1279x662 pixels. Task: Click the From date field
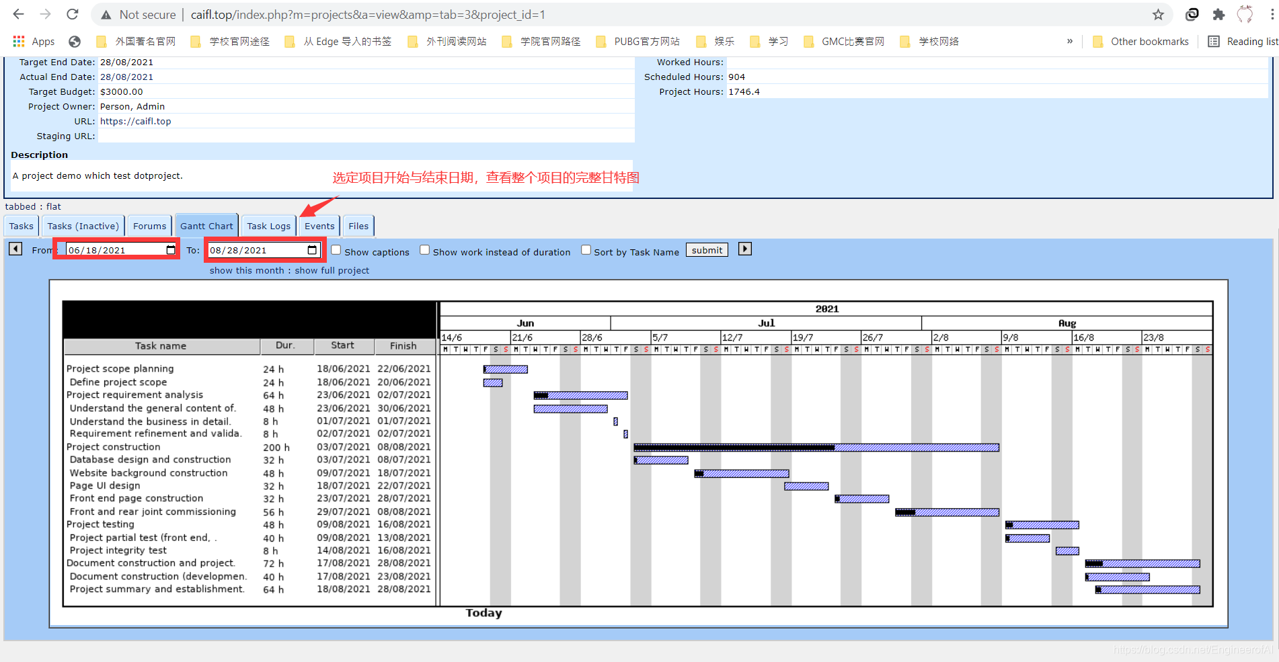pos(122,250)
